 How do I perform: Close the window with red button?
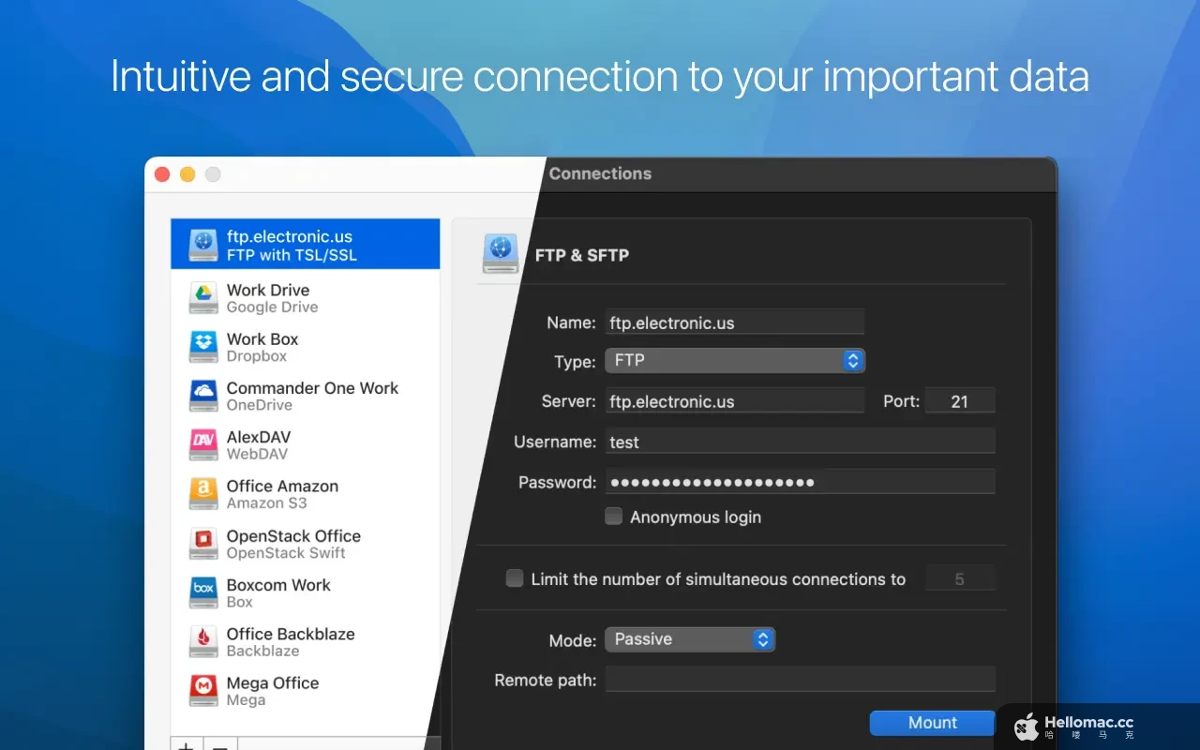pos(162,174)
